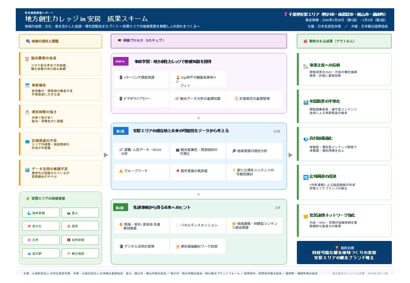Click the bar chart icon beside 年間需要の平準化
410x283 pixels.
coord(306,102)
